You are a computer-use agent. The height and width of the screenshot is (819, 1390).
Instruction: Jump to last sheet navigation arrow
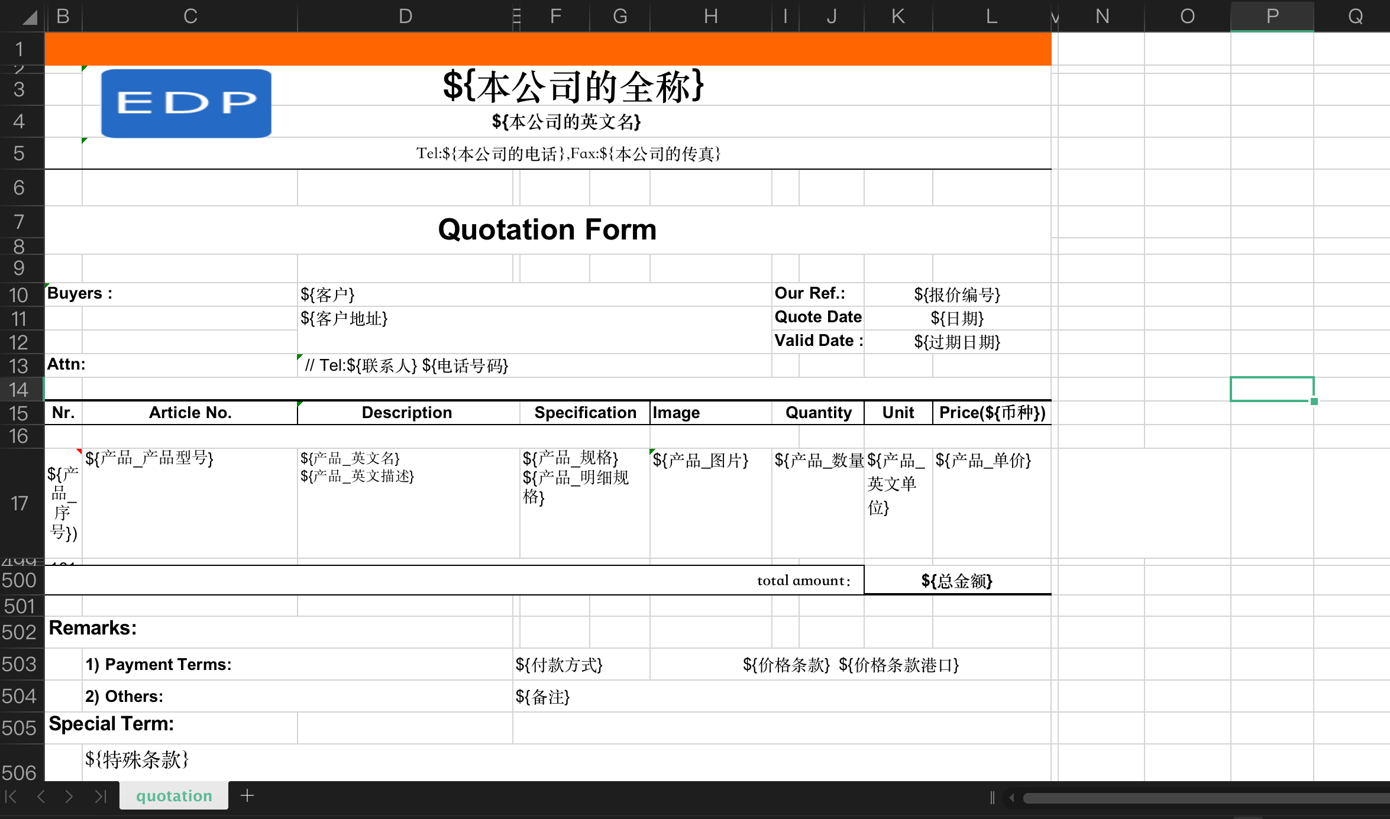click(x=101, y=797)
